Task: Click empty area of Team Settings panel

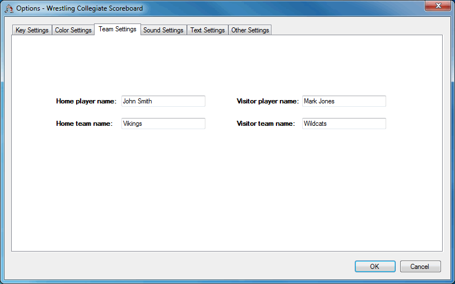Action: tap(224, 196)
